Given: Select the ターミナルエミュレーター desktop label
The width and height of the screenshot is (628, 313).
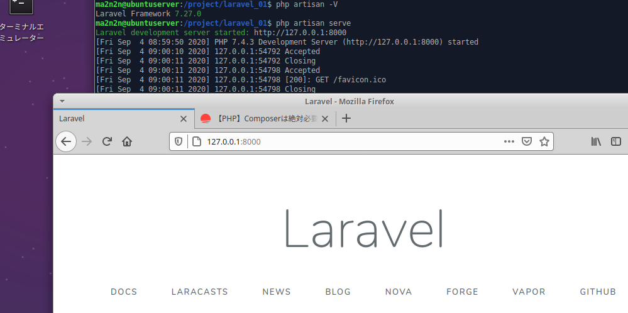Looking at the screenshot, I should [x=21, y=33].
